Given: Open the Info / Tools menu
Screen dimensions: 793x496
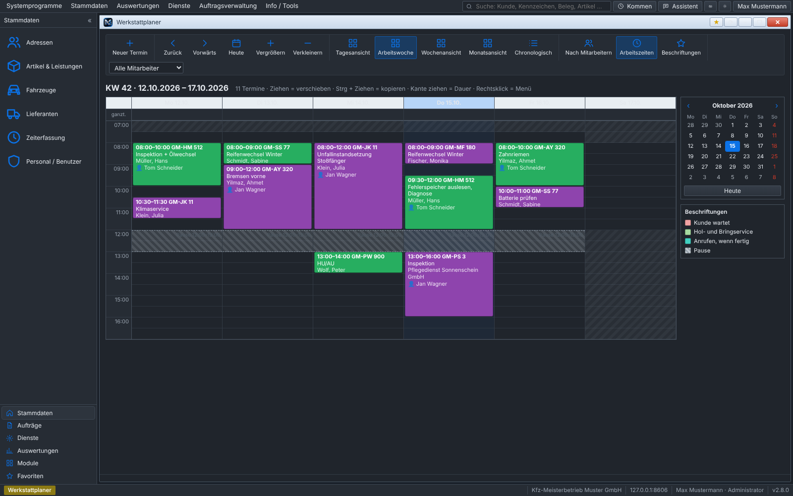Looking at the screenshot, I should (282, 6).
